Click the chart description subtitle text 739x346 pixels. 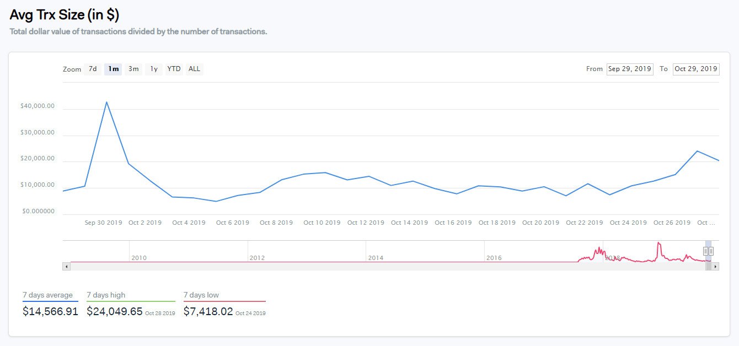(138, 31)
